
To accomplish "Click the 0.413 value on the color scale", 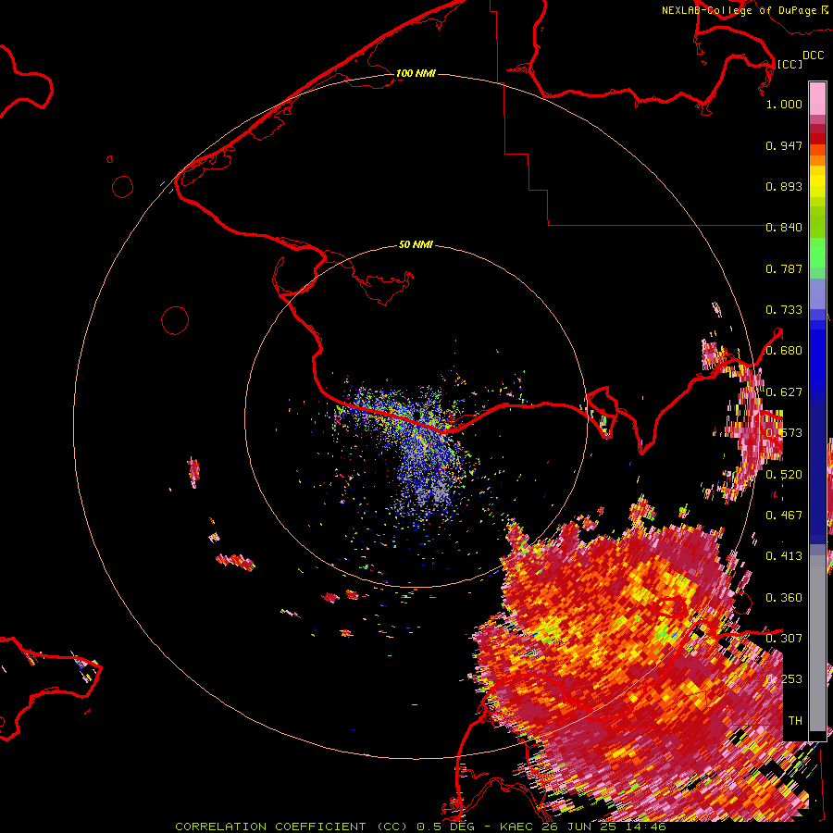I will (x=784, y=556).
